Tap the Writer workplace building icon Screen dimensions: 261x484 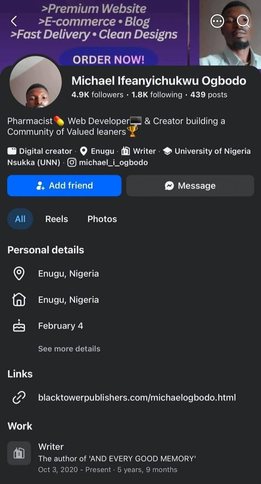point(19,453)
